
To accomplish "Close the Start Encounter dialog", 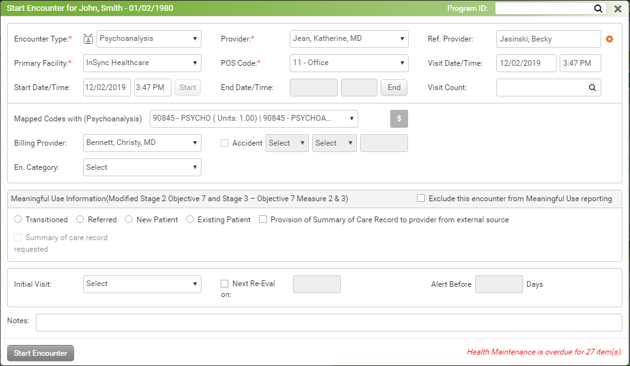I will [x=618, y=9].
